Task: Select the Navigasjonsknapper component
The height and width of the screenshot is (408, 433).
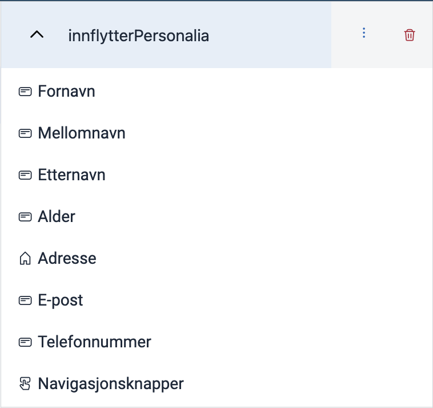Action: [x=216, y=383]
